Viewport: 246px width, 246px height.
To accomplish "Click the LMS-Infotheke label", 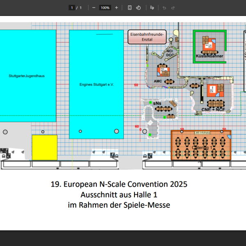I will pyautogui.click(x=202, y=133).
